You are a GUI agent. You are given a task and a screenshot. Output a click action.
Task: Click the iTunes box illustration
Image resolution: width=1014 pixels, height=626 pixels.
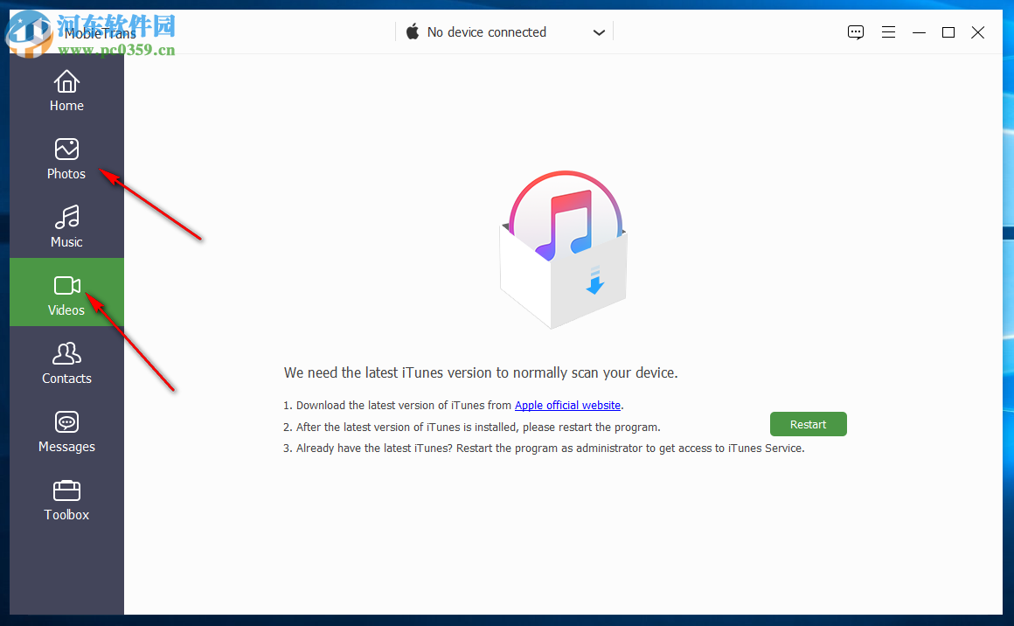tap(563, 250)
